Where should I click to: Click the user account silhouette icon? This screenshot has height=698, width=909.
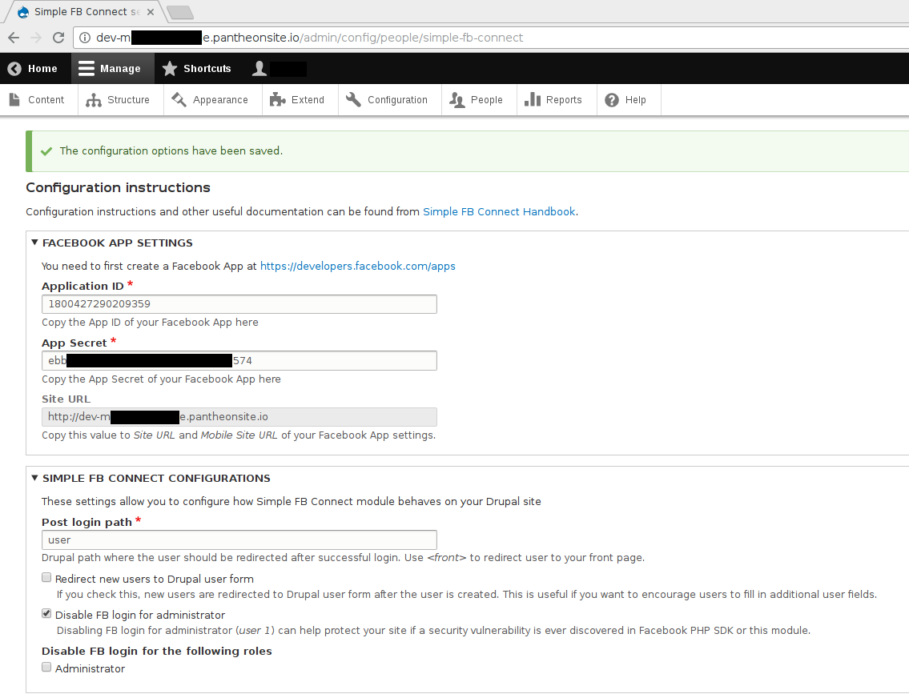click(259, 68)
